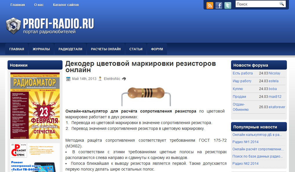The image size is (295, 172).
Task: Open the ЖУРНАЛЫ section
Action: (41, 49)
